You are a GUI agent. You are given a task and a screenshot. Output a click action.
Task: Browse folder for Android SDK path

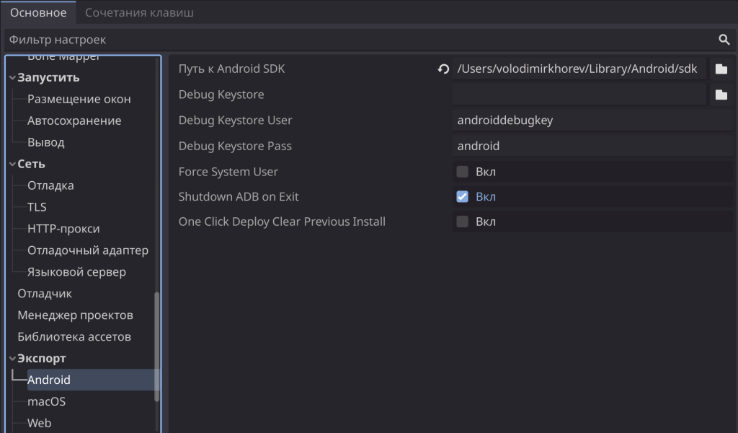[721, 69]
